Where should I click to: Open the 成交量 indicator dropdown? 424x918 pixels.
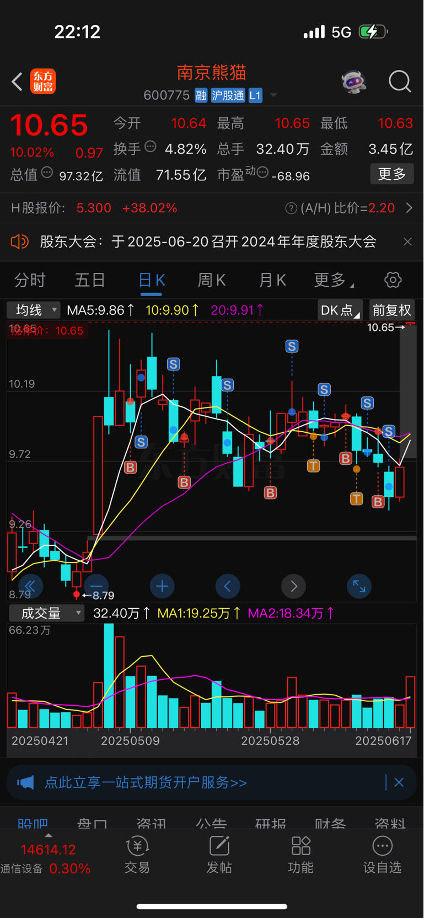click(47, 613)
